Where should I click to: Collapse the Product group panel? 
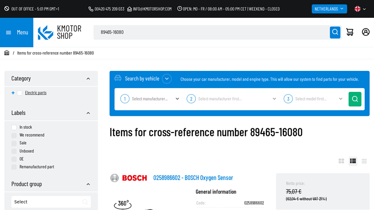click(88, 184)
